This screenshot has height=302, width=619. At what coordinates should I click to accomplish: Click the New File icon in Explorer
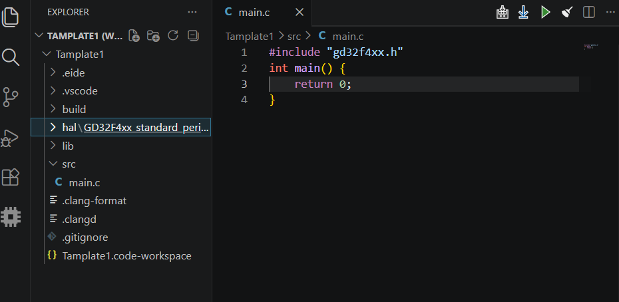(x=134, y=35)
